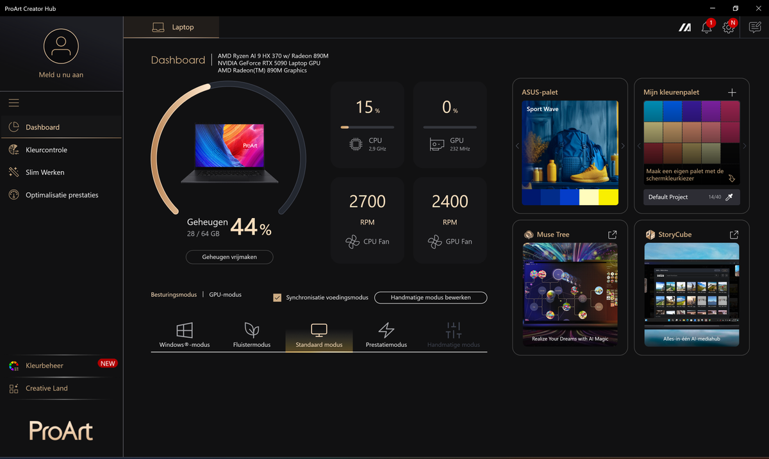This screenshot has width=769, height=459.
Task: Show next ASUS-palet image
Action: coord(623,146)
